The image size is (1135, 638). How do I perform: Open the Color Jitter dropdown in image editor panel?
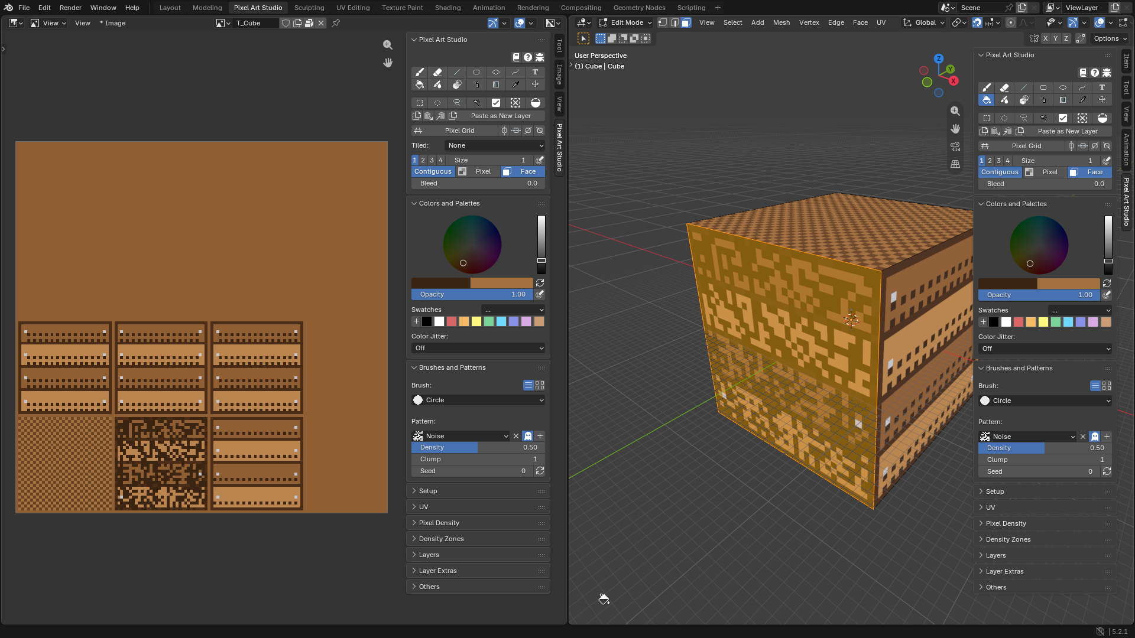click(478, 348)
